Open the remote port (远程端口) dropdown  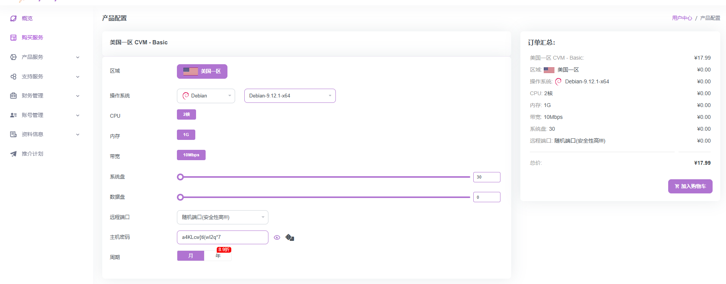222,217
